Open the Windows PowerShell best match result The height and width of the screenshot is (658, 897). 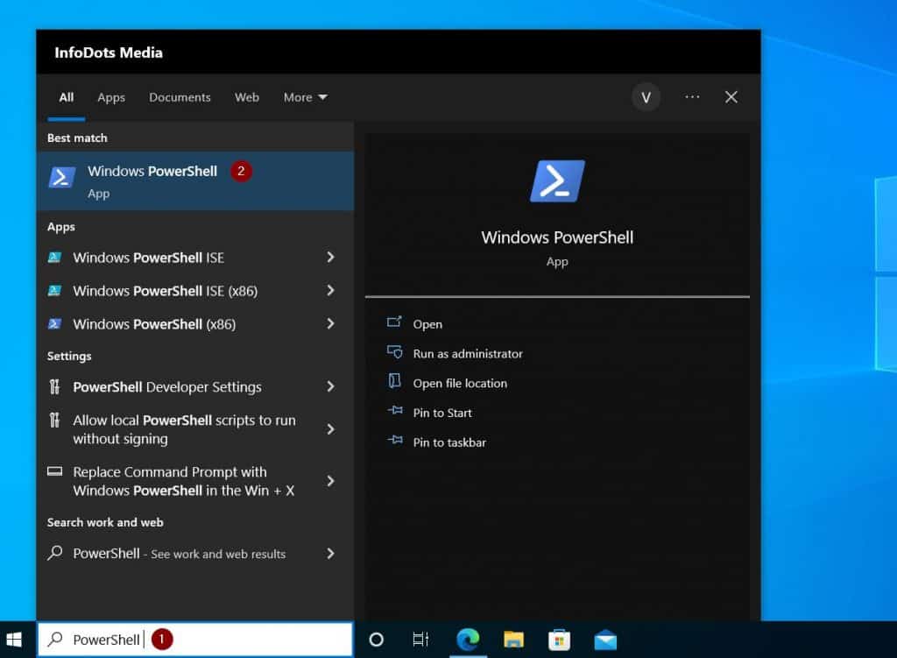click(195, 180)
